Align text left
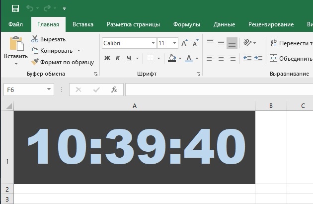 [x=210, y=58]
